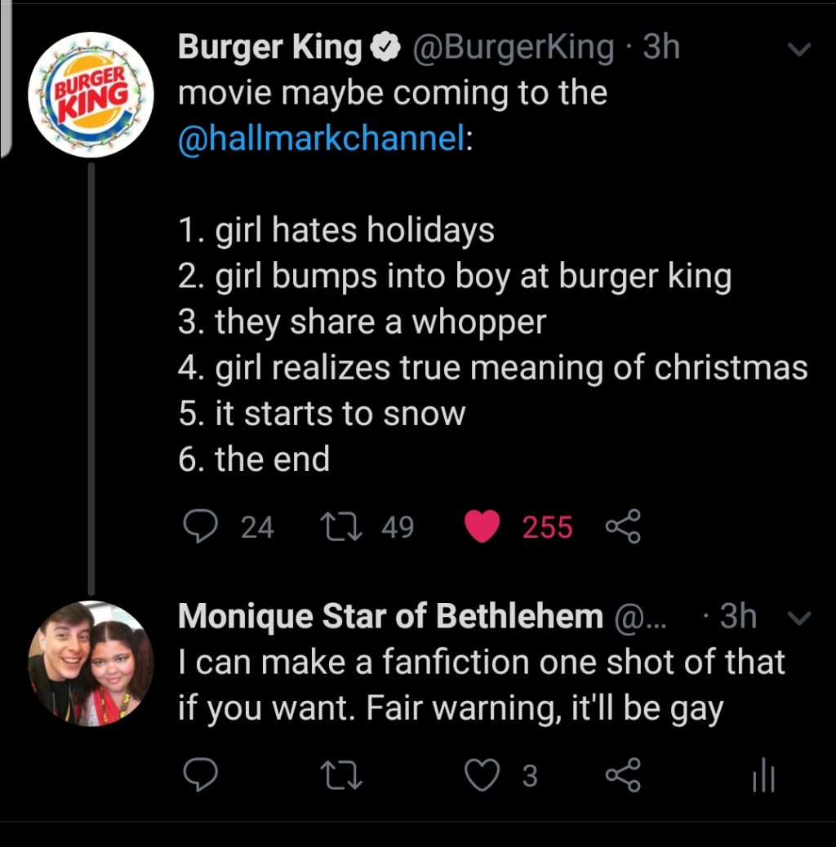The image size is (836, 847).
Task: Unlike the Burger King tweet
Action: 482,527
